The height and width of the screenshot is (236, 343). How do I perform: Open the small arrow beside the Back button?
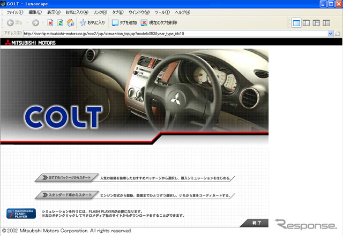[x=27, y=23]
